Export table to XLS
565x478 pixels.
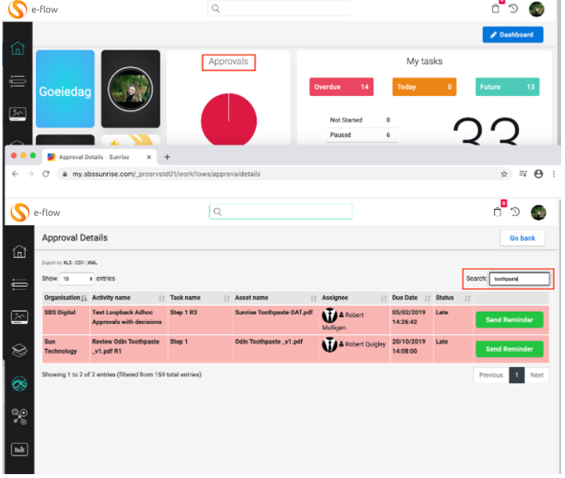[67, 262]
